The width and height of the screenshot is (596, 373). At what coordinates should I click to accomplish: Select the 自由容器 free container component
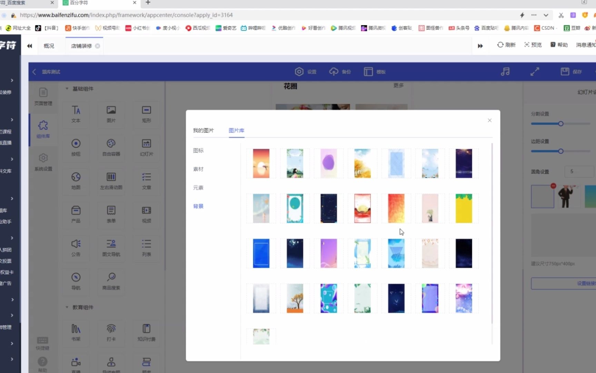click(x=111, y=147)
